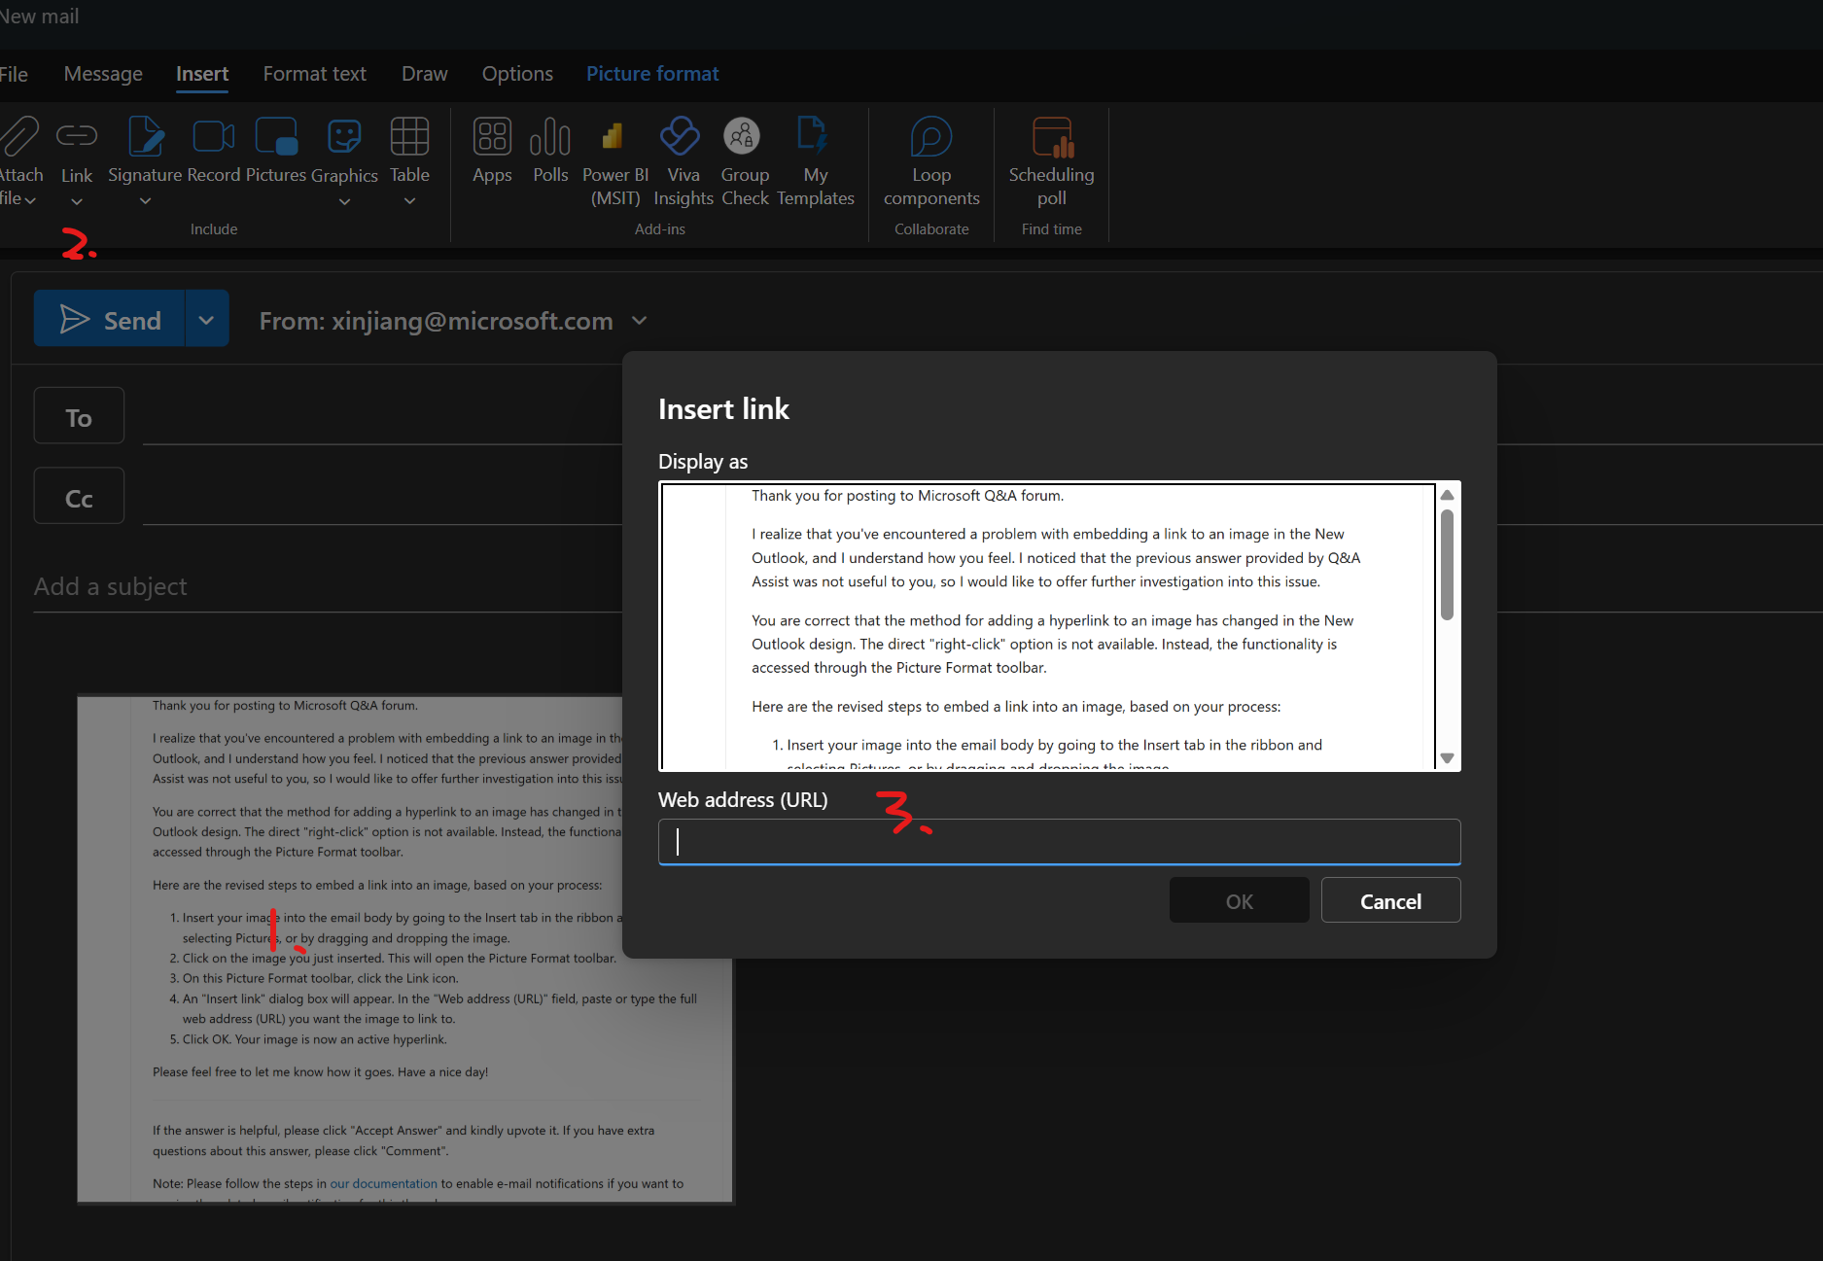Expand the Attach file dropdown arrow
Viewport: 1823px width, 1261px height.
pos(30,200)
